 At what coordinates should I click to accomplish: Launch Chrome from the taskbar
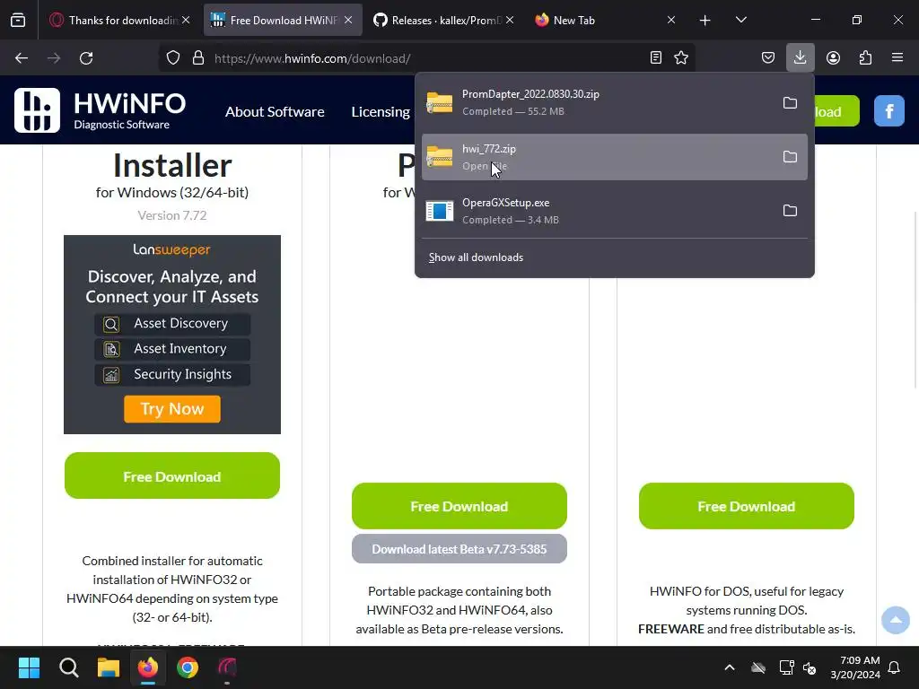[188, 667]
